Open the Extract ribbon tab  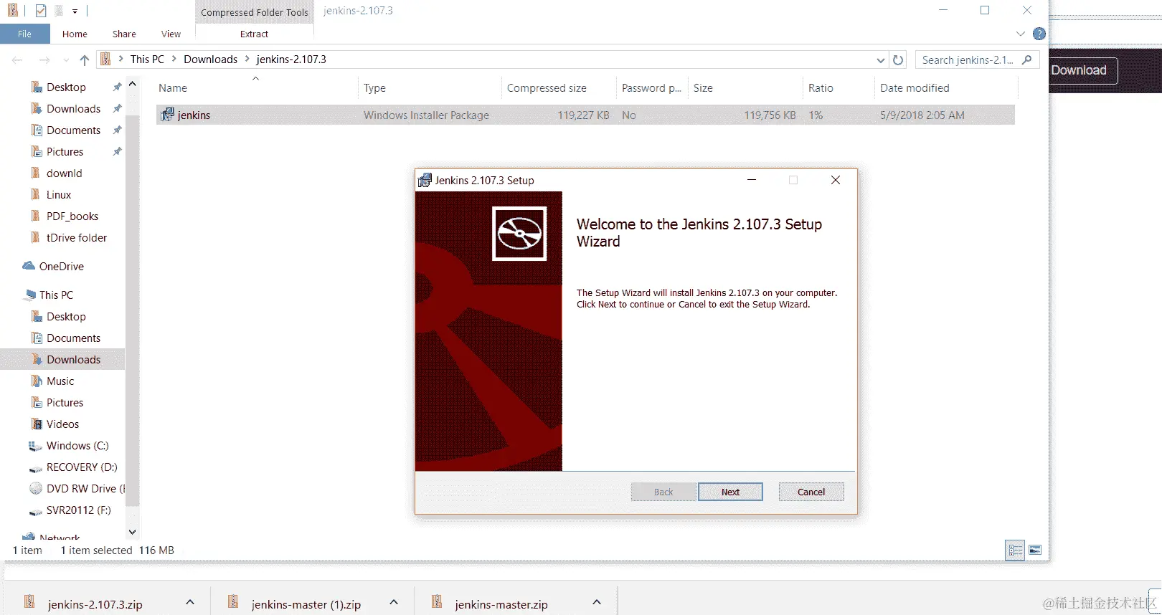point(254,34)
